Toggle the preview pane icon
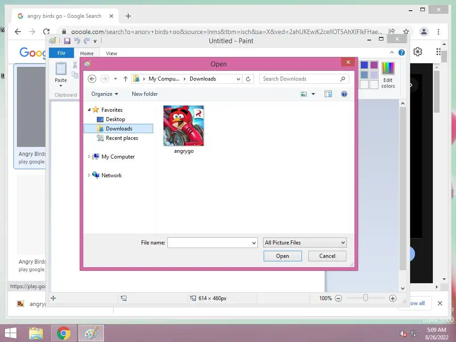This screenshot has width=456, height=342. (328, 94)
